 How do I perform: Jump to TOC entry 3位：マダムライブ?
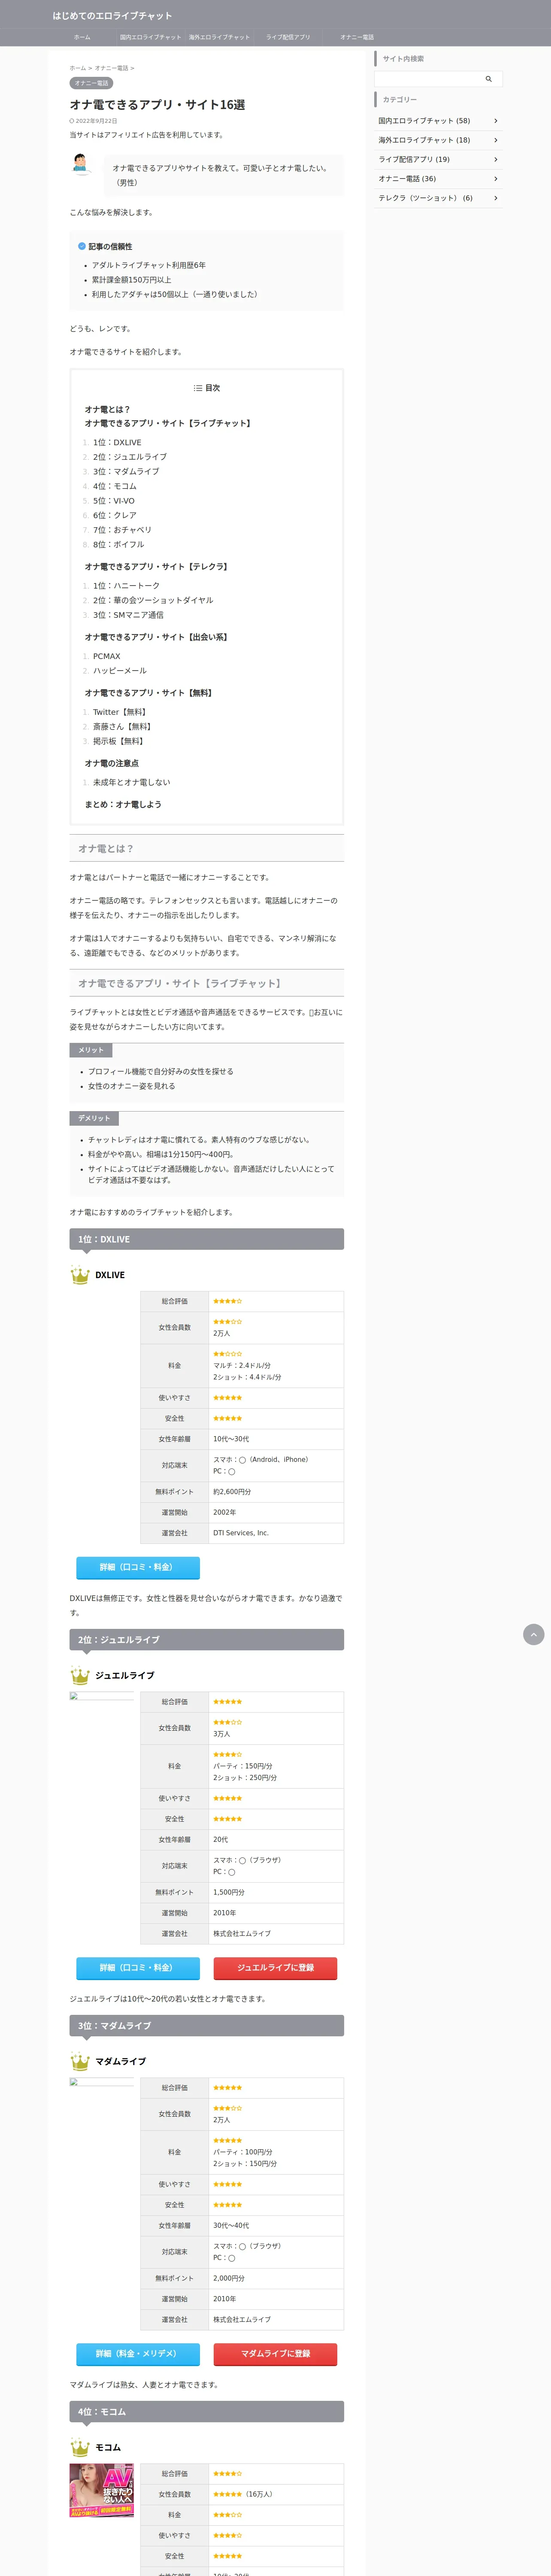click(x=126, y=471)
